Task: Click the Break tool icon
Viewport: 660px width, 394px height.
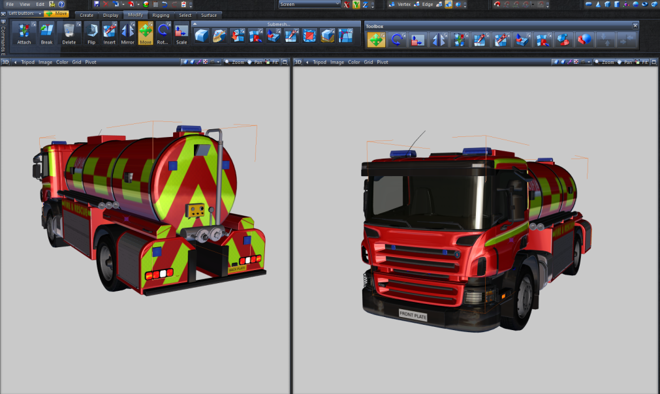Action: 46,33
